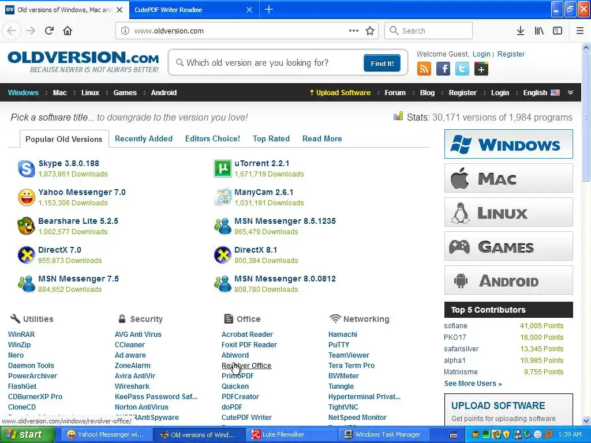The image size is (591, 443).
Task: Click the Find It! button
Action: click(x=382, y=63)
